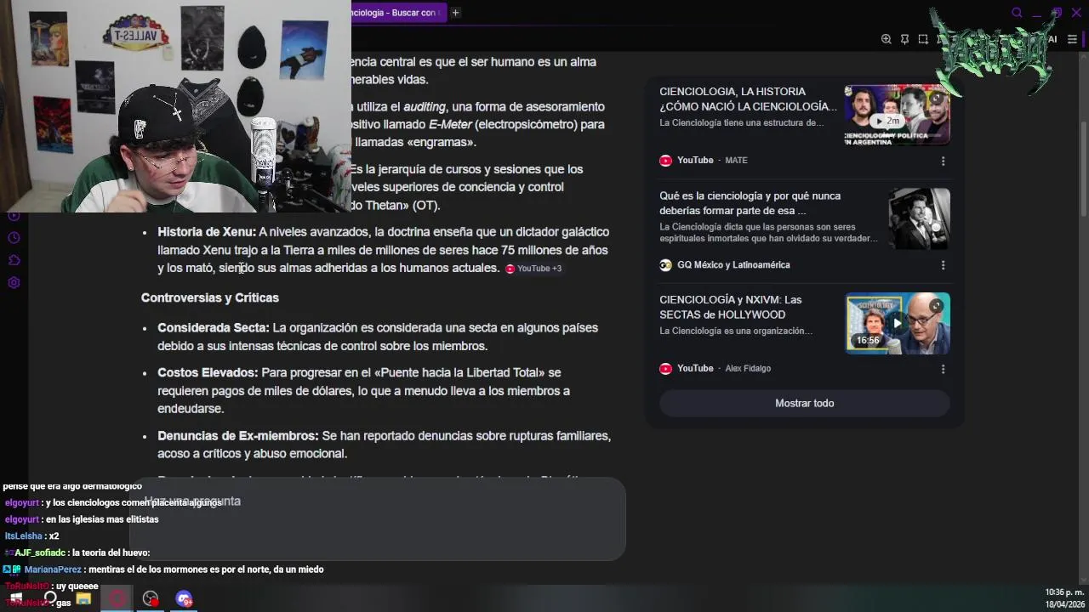Open Discord from taskbar
The height and width of the screenshot is (612, 1089).
pyautogui.click(x=185, y=598)
